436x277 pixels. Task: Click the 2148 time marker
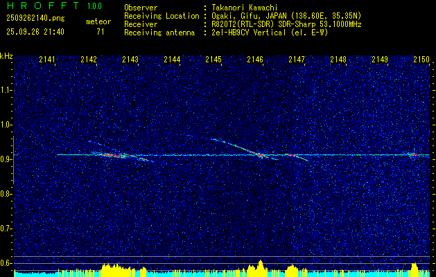338,60
